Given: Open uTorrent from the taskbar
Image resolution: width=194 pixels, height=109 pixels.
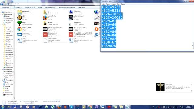Looking at the screenshot, I should 53,107.
